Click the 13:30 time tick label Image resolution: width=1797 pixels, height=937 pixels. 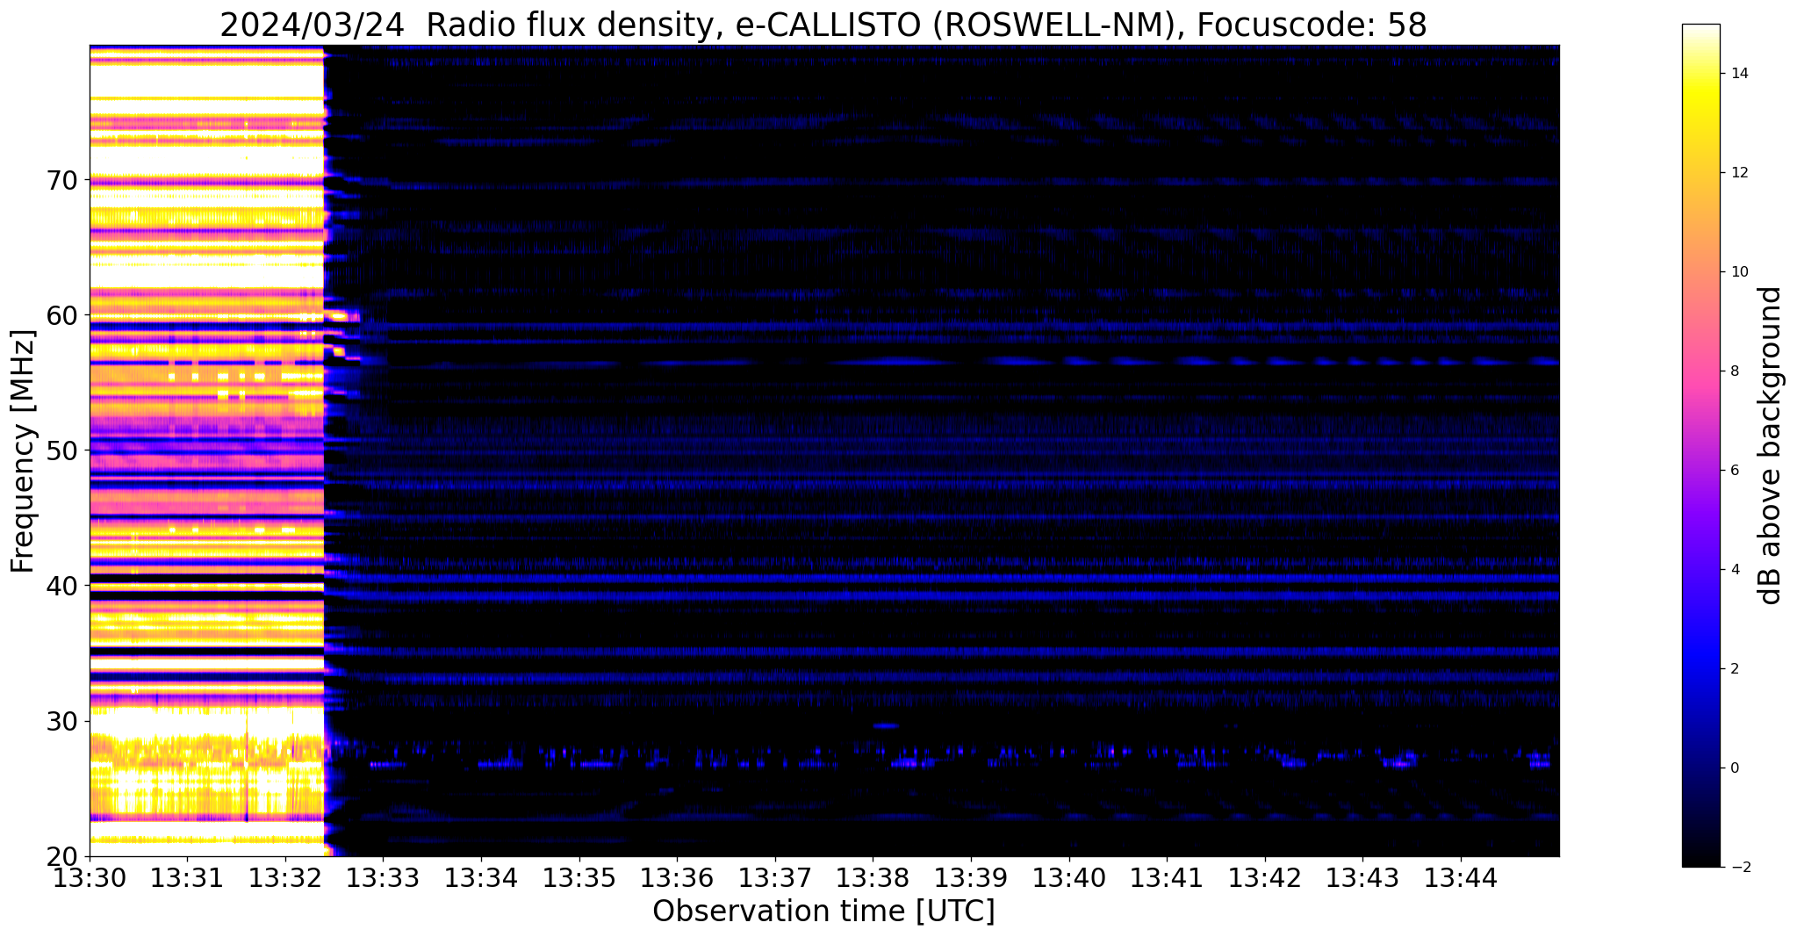pos(89,877)
